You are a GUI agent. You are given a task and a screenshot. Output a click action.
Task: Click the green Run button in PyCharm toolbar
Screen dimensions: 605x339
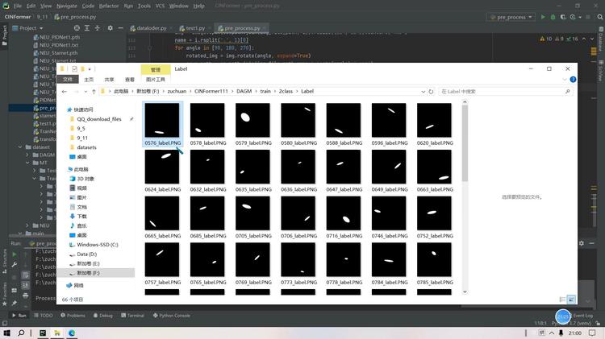(x=543, y=17)
